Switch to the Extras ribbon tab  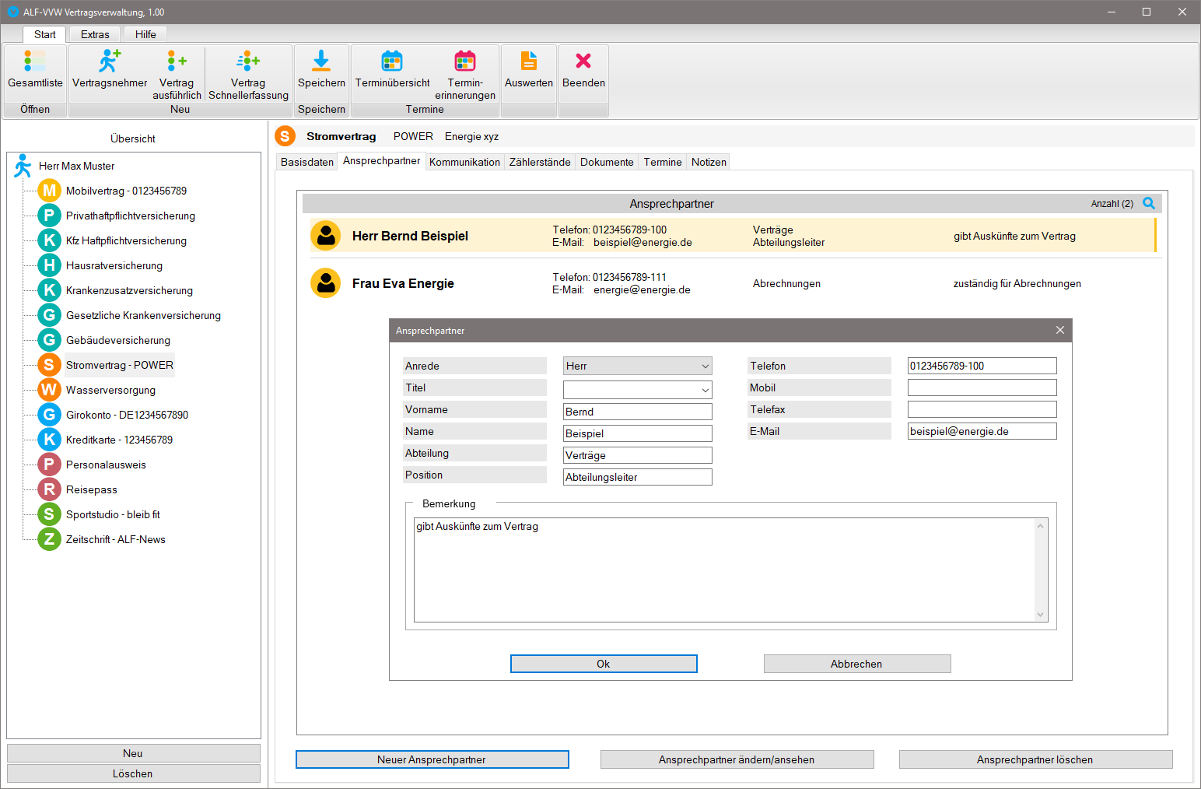[95, 34]
